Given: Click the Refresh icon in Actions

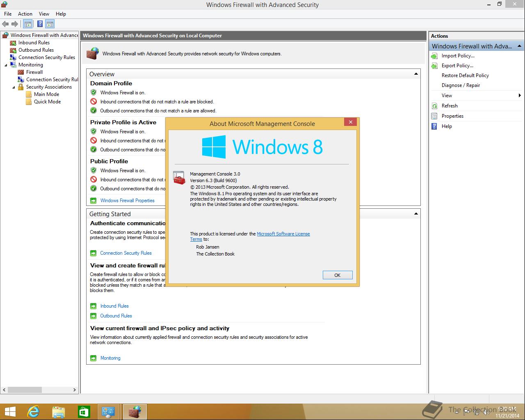Looking at the screenshot, I should click(x=435, y=106).
